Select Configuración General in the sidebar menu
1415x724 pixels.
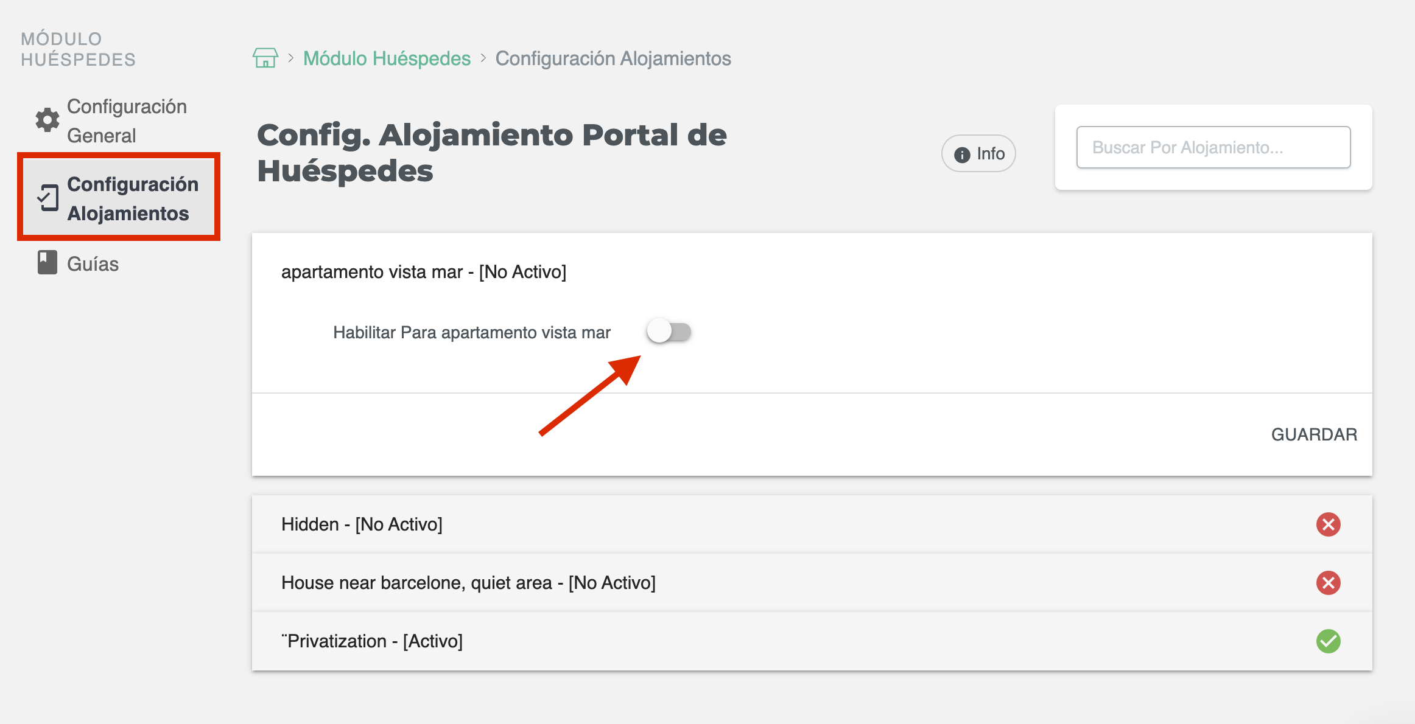coord(127,120)
